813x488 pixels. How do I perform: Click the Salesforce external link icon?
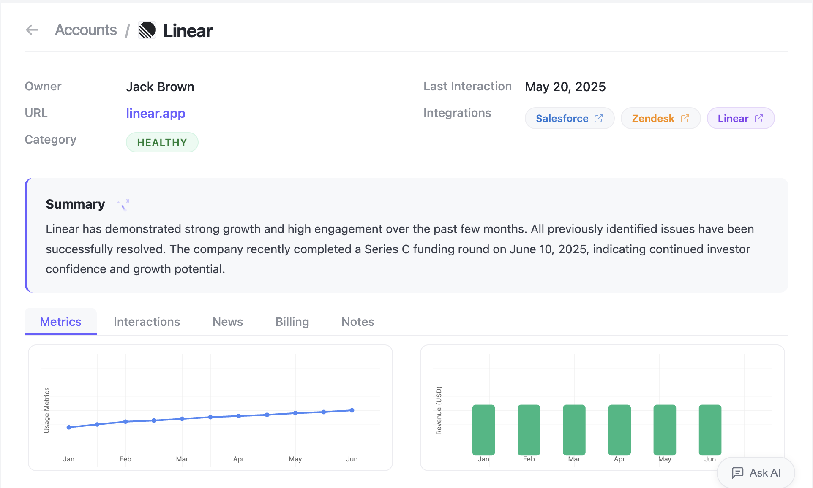tap(599, 118)
